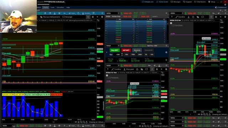Open Style menu in the left chart toolbar
228x128 pixels.
[x=72, y=13]
